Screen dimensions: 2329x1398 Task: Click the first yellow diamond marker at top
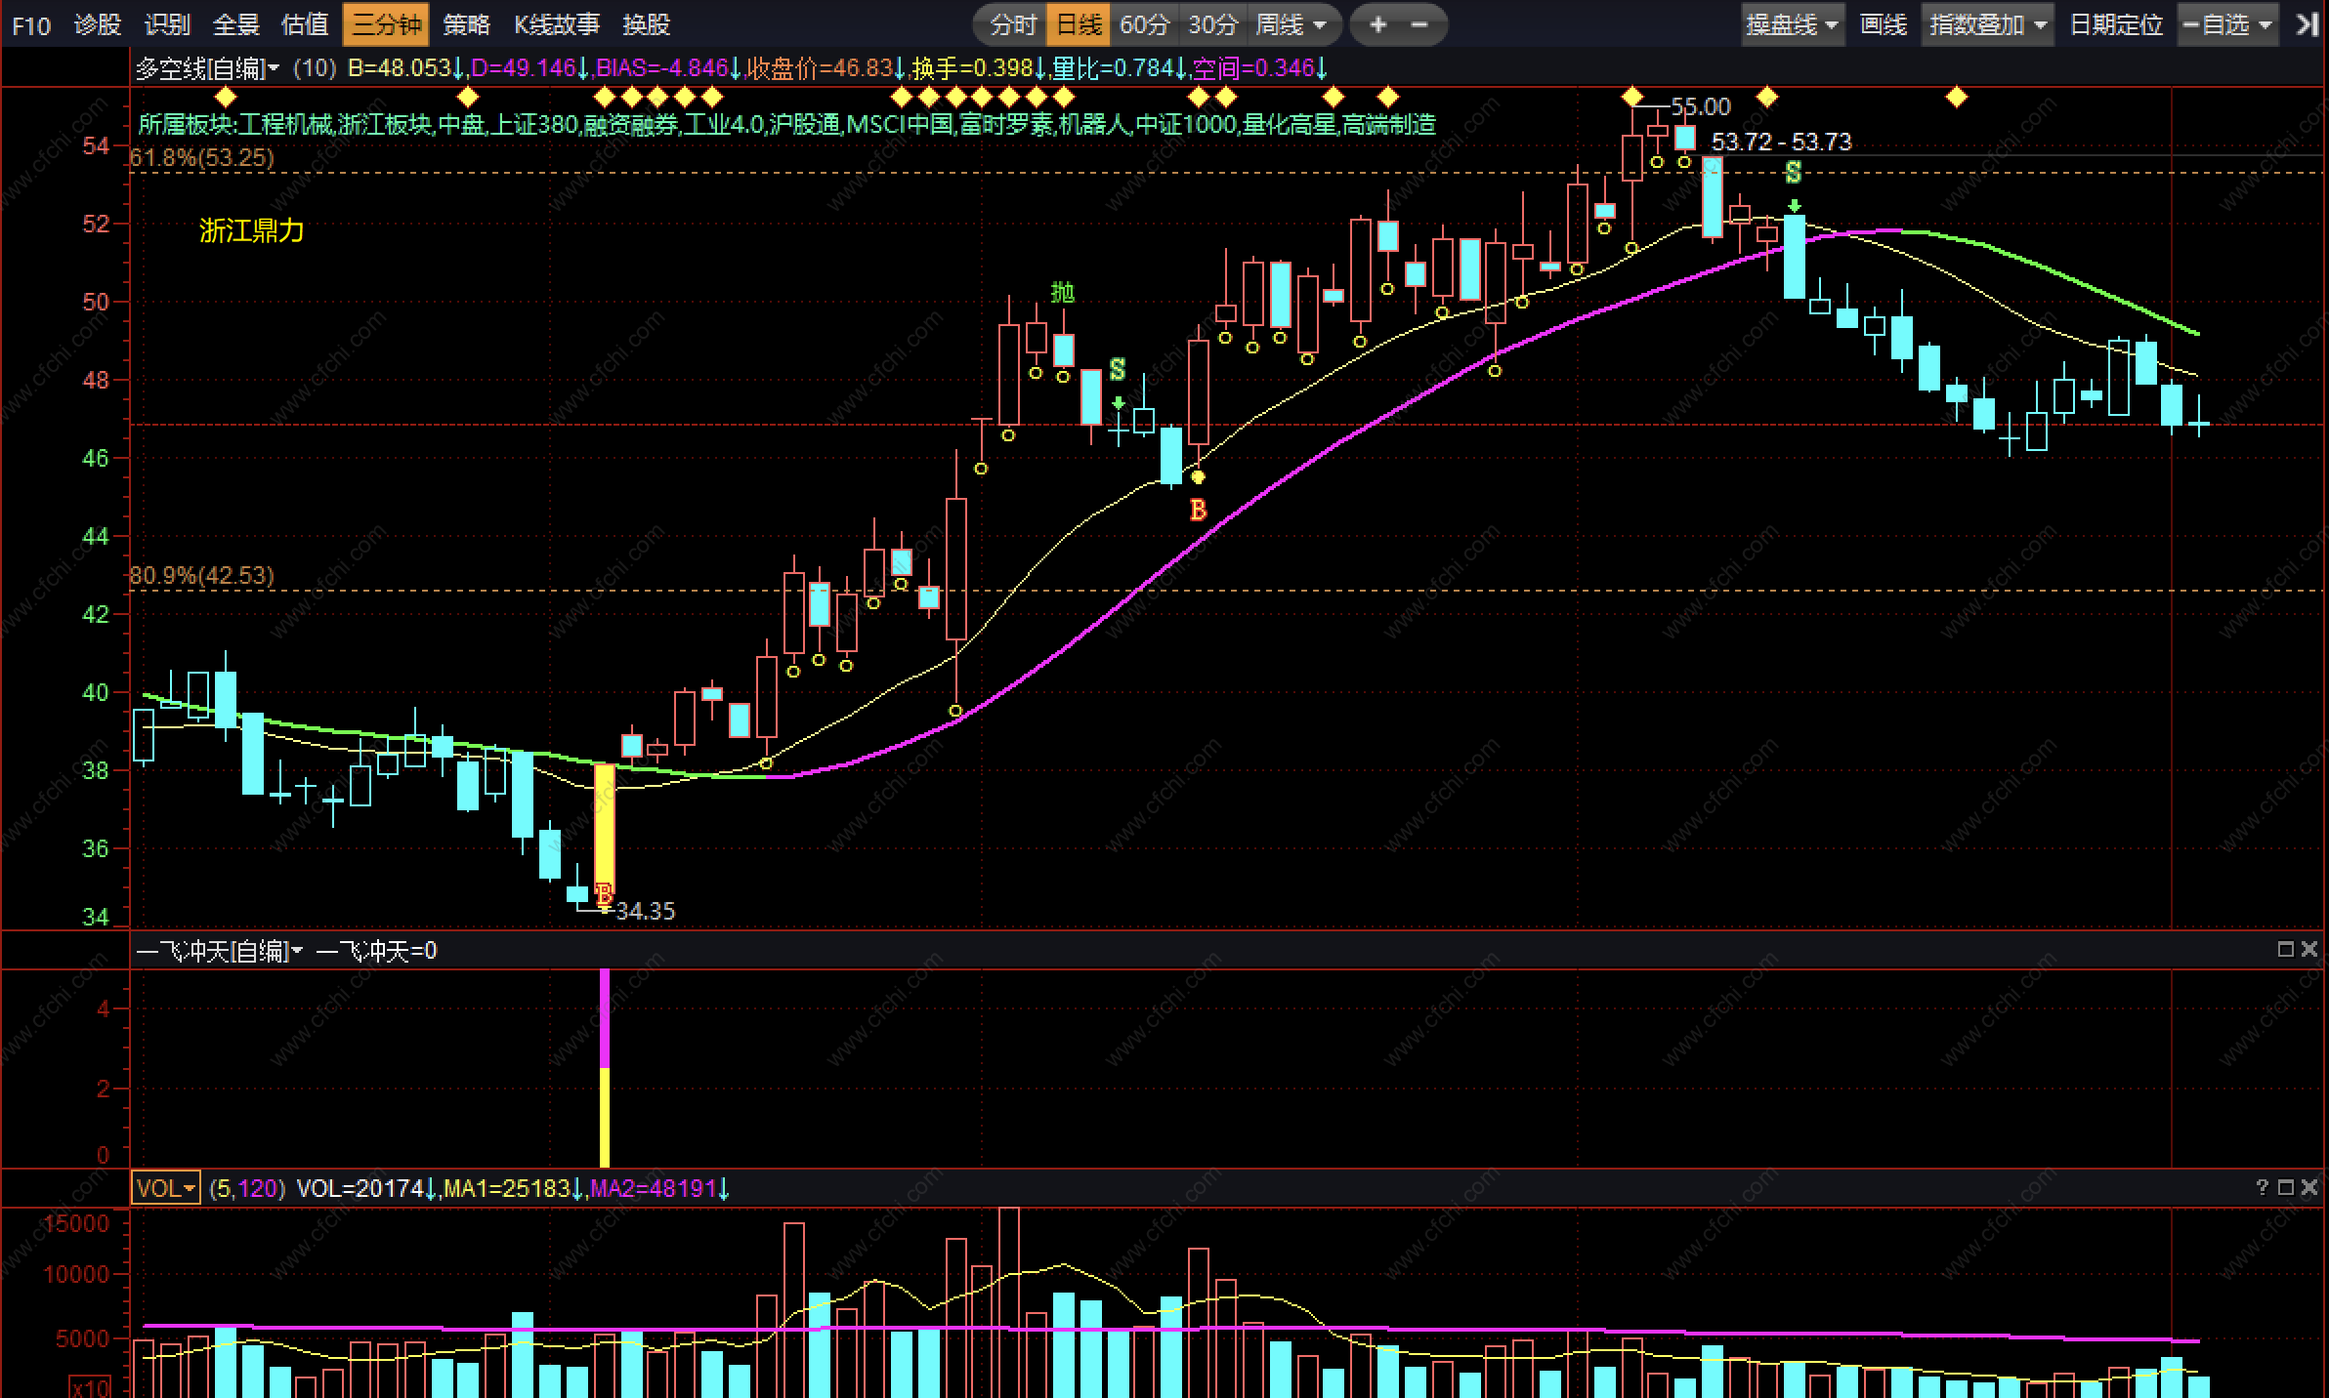(x=226, y=97)
